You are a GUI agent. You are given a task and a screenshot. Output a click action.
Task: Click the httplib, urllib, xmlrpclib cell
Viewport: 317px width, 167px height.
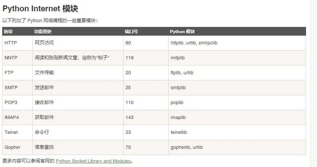pos(194,43)
